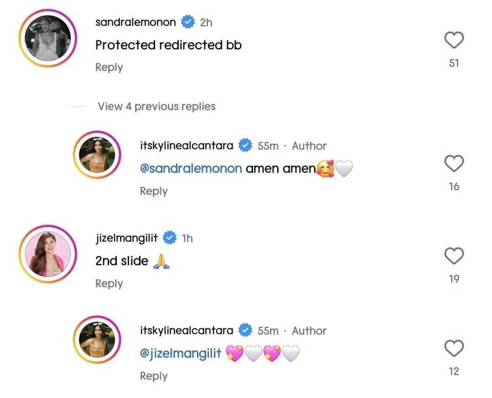The width and height of the screenshot is (492, 398).
Task: Reply to sandralemonon's comment
Action: [x=109, y=68]
